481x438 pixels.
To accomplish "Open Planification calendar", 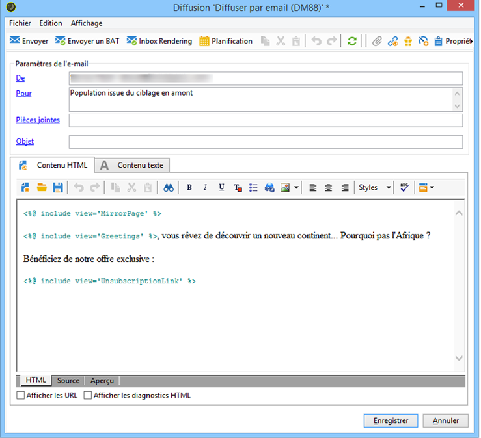I will (226, 41).
